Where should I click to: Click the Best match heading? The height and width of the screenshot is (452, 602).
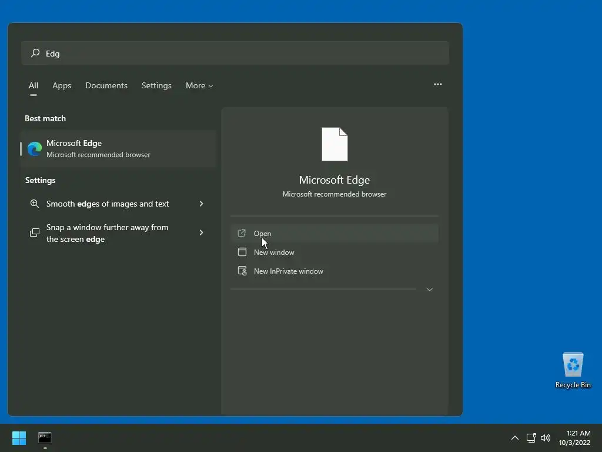45,118
